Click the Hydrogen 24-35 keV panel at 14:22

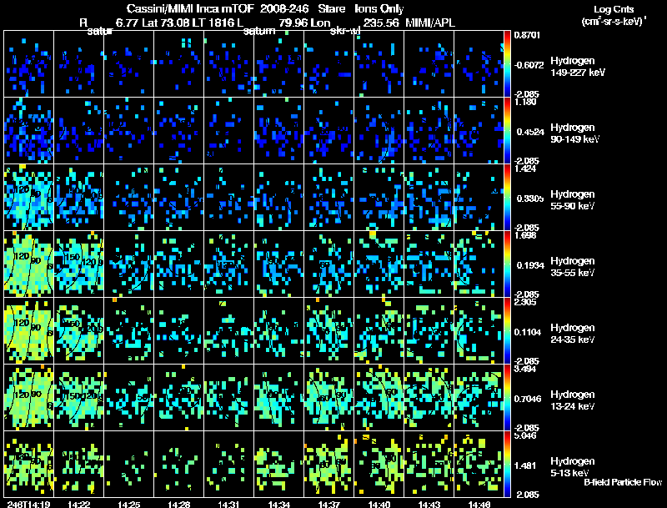click(x=78, y=330)
